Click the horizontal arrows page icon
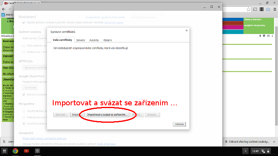This screenshot has height=156, width=278. (268, 36)
